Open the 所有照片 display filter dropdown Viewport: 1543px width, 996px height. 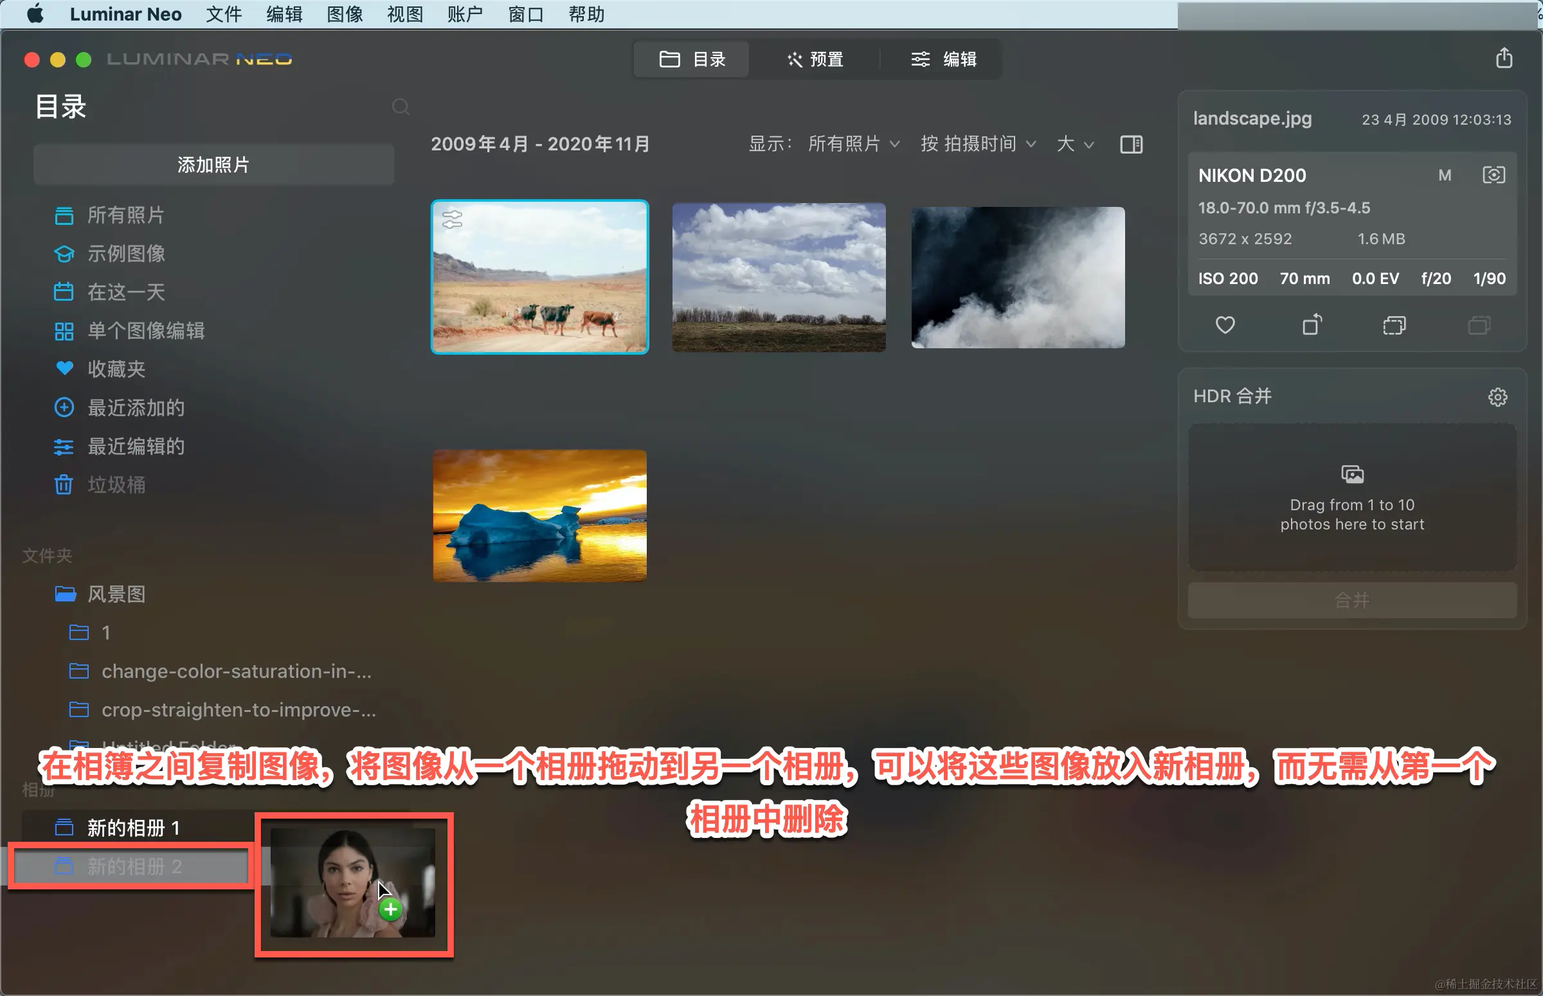853,144
